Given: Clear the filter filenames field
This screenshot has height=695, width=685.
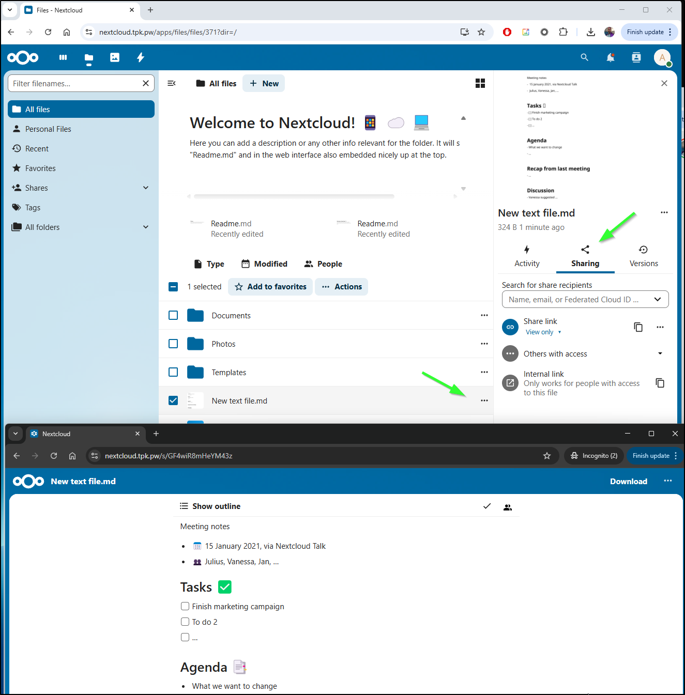Looking at the screenshot, I should click(x=146, y=83).
